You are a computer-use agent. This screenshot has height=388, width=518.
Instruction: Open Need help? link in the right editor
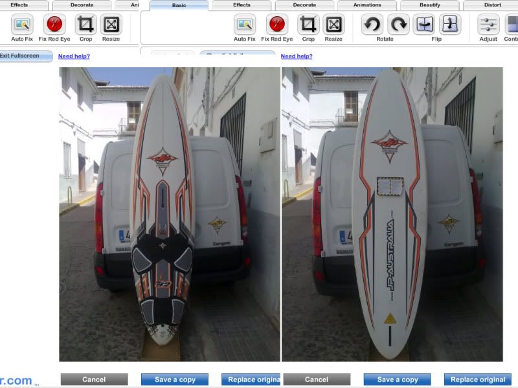click(297, 56)
